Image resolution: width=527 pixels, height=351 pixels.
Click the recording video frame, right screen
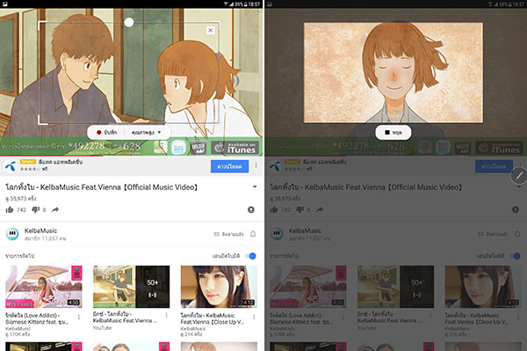(x=393, y=73)
